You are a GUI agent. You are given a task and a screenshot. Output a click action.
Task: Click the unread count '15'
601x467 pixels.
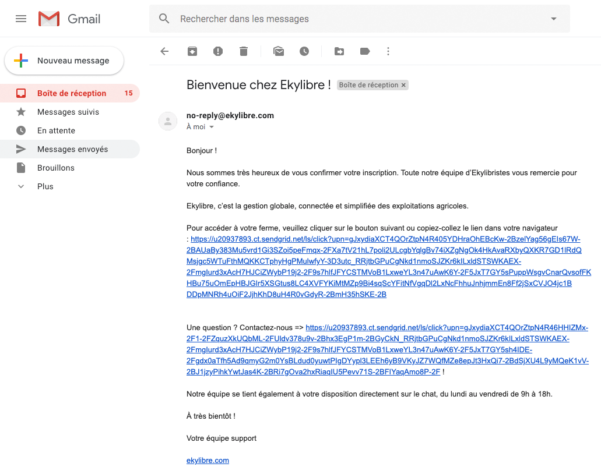tap(128, 93)
